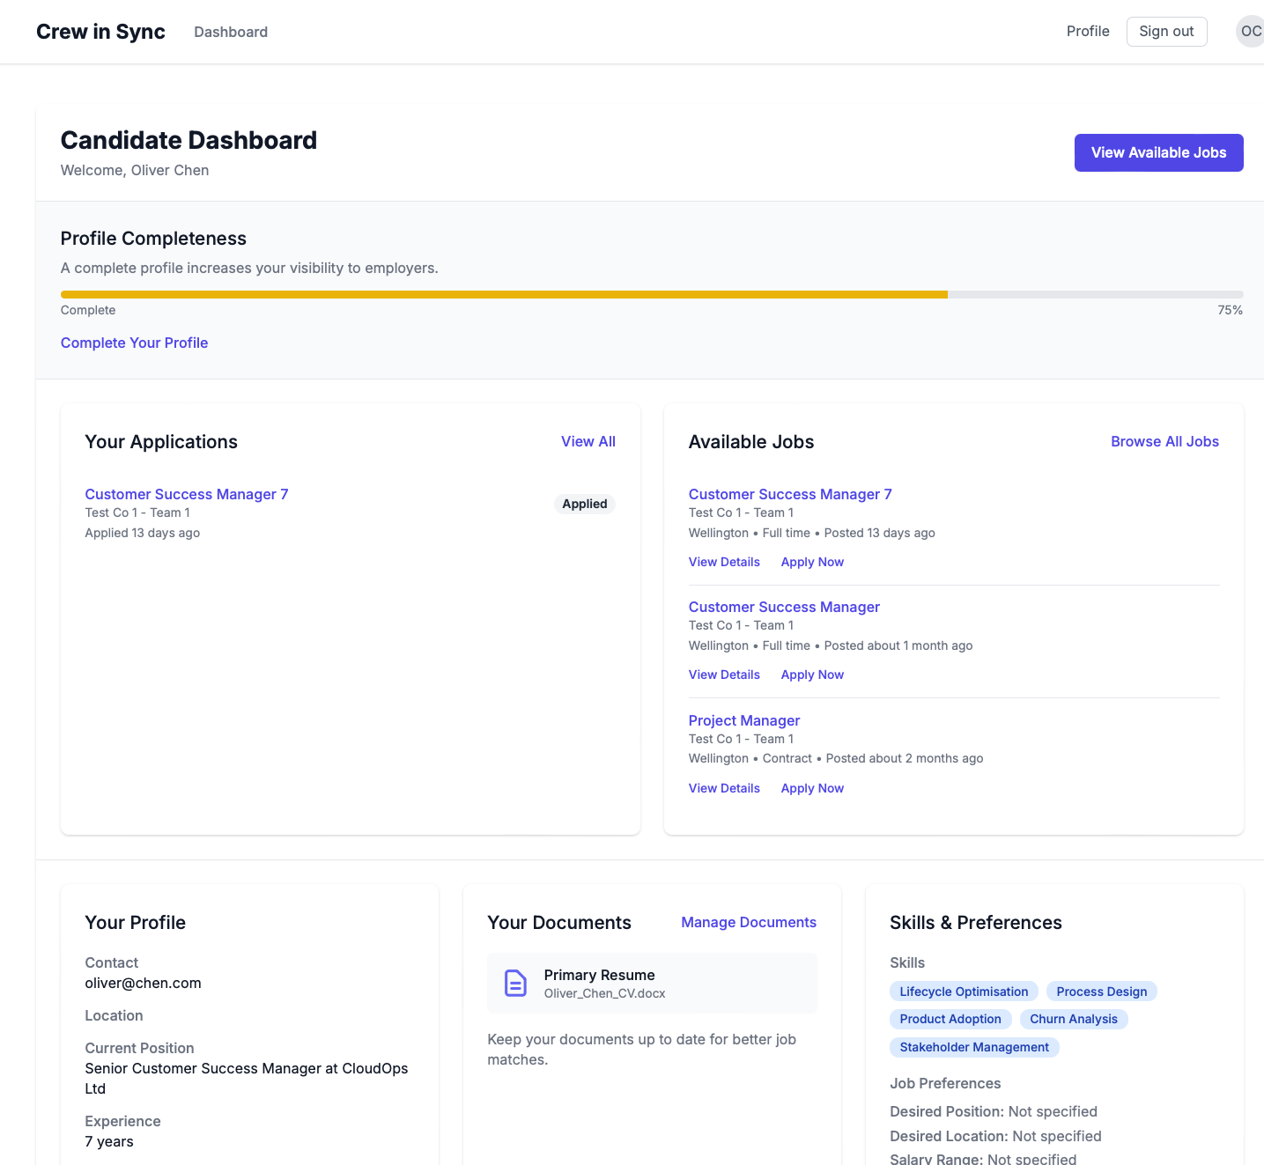Click the Crew in Sync logo

pyautogui.click(x=100, y=32)
